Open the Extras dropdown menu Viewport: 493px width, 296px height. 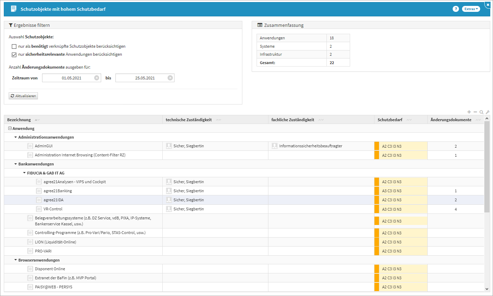[x=471, y=9]
